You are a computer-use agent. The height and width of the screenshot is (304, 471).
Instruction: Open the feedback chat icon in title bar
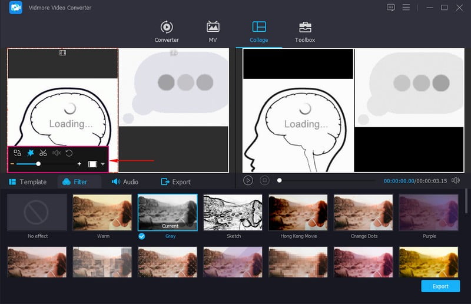(x=391, y=8)
